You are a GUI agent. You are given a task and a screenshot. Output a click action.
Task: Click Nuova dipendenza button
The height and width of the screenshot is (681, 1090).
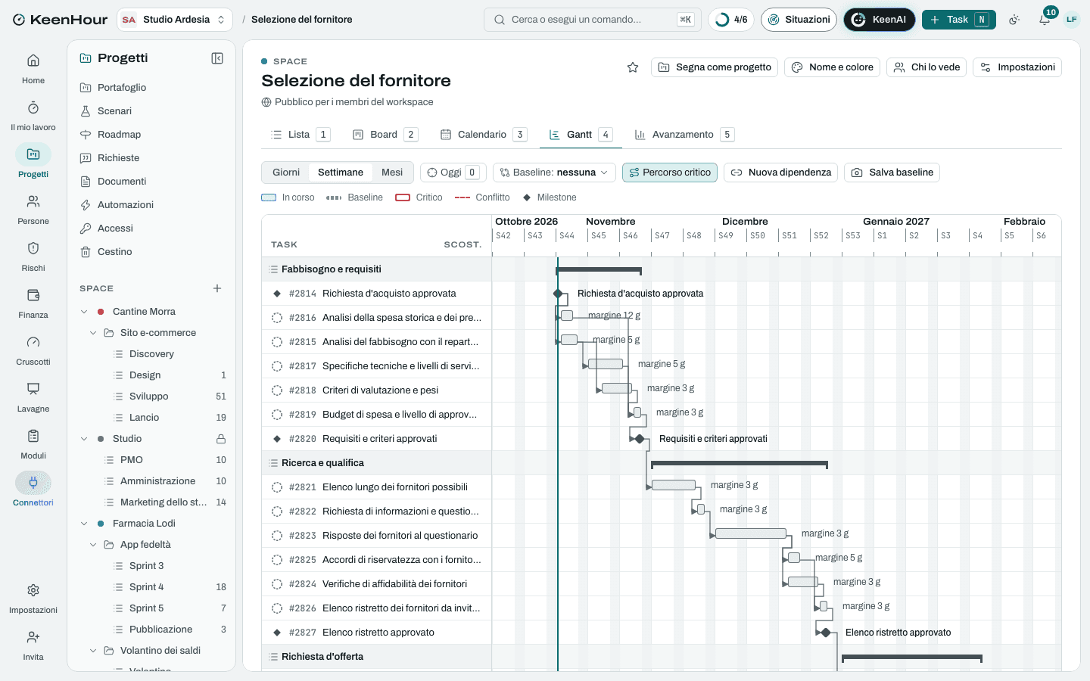[780, 173]
